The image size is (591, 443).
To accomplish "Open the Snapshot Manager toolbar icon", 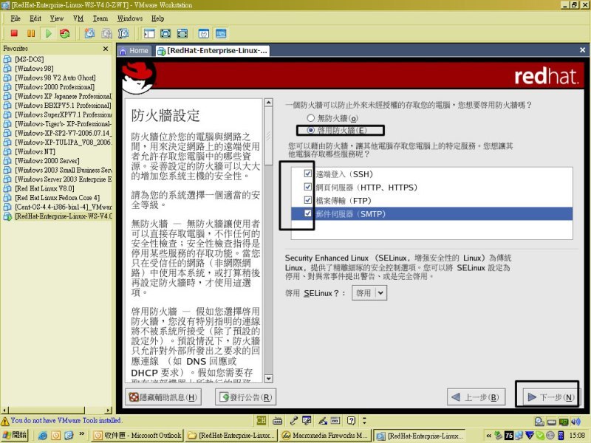I will (123, 33).
